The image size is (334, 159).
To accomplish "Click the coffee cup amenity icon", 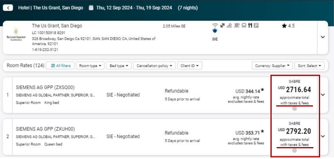I will (x=237, y=25).
